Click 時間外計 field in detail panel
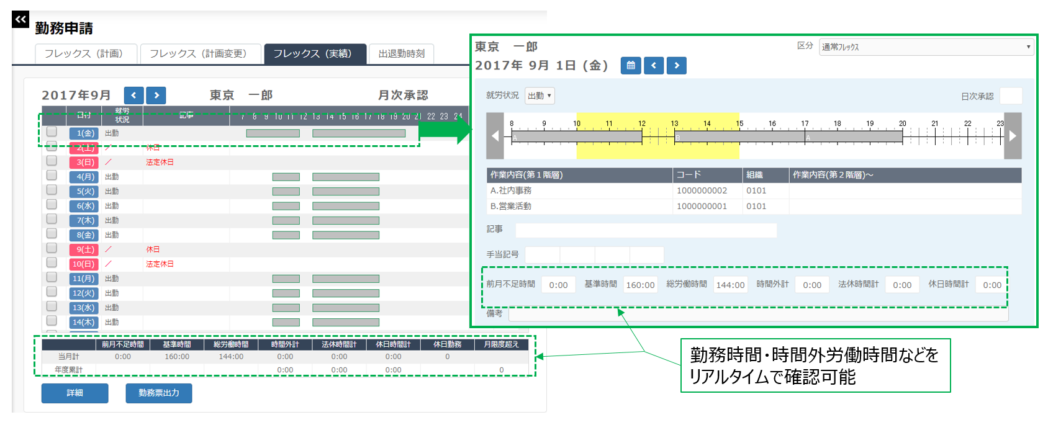The height and width of the screenshot is (425, 1048). pyautogui.click(x=812, y=285)
